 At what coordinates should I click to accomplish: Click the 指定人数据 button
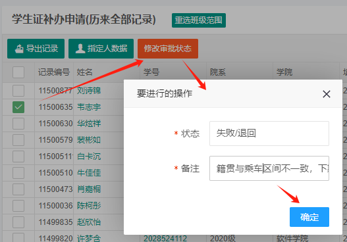101,49
